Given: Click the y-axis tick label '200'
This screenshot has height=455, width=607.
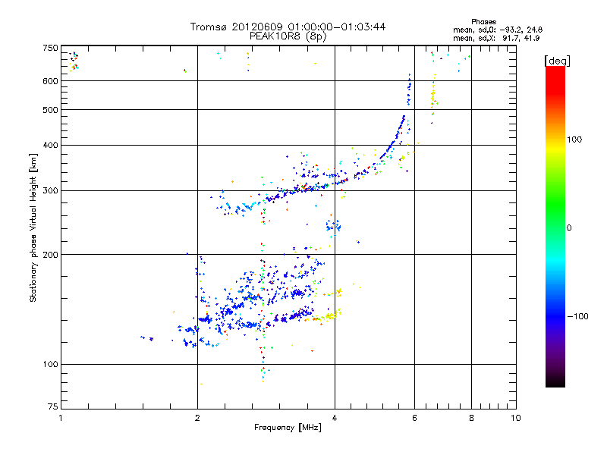Looking at the screenshot, I should point(50,255).
